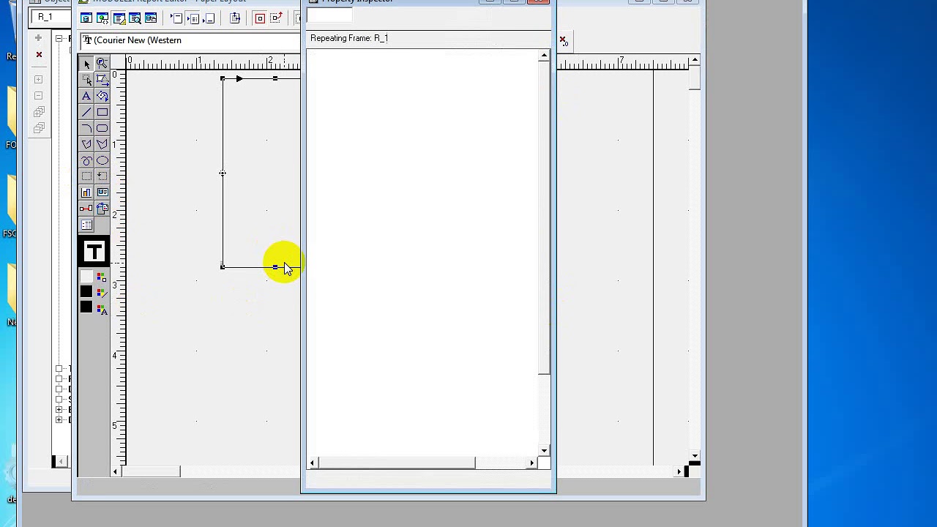Select the Rectangle tool

point(102,113)
